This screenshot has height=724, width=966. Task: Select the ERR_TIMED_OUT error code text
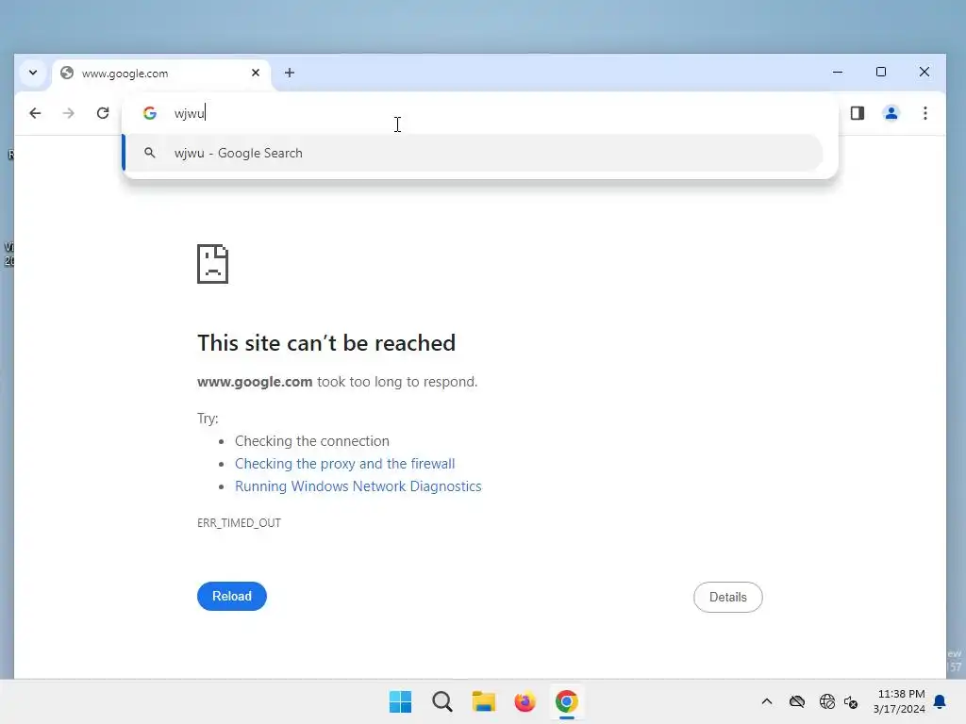coord(239,522)
